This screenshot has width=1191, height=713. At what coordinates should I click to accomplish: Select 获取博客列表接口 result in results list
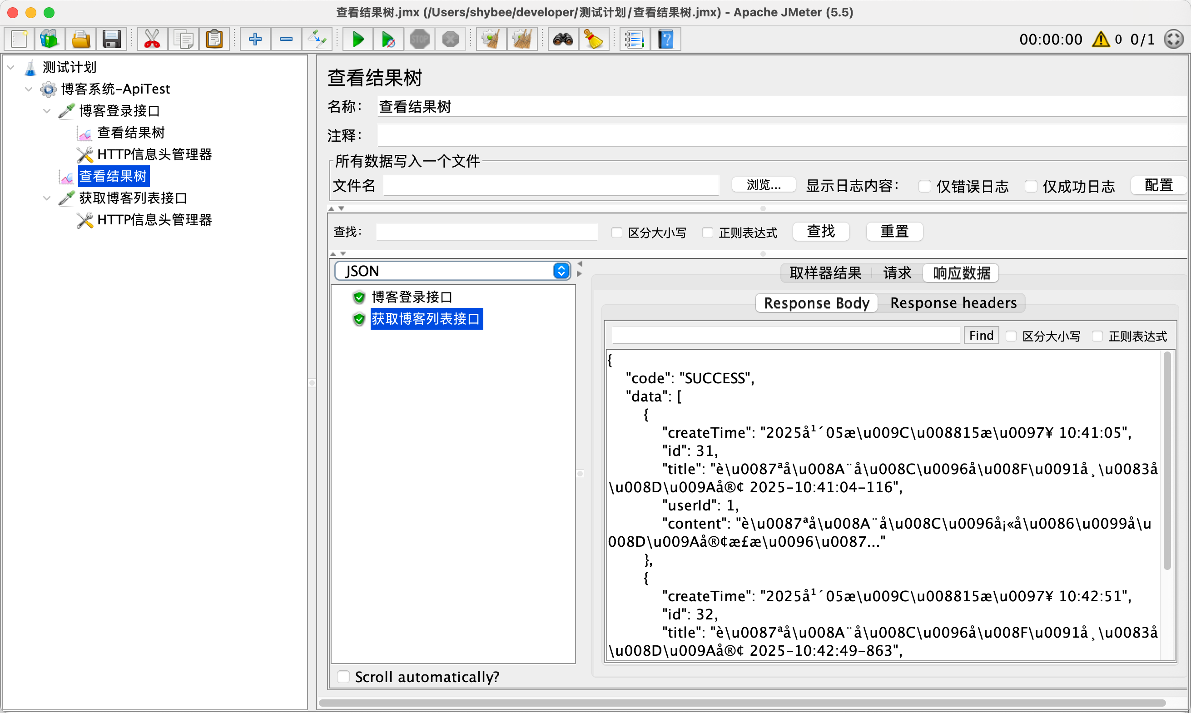(x=426, y=319)
